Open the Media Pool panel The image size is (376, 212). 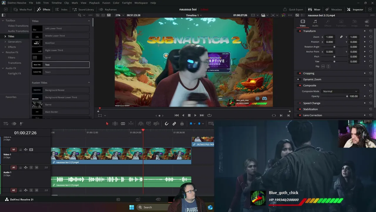click(23, 9)
